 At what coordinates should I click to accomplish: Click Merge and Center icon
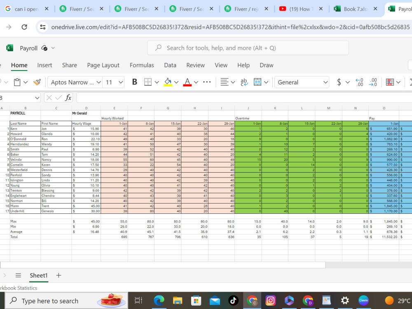pyautogui.click(x=257, y=82)
